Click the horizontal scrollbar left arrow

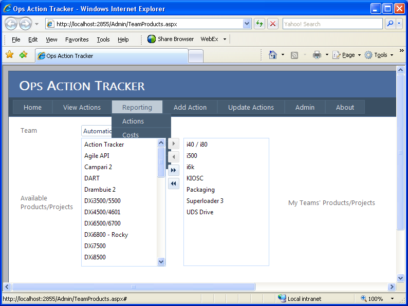click(x=7, y=287)
